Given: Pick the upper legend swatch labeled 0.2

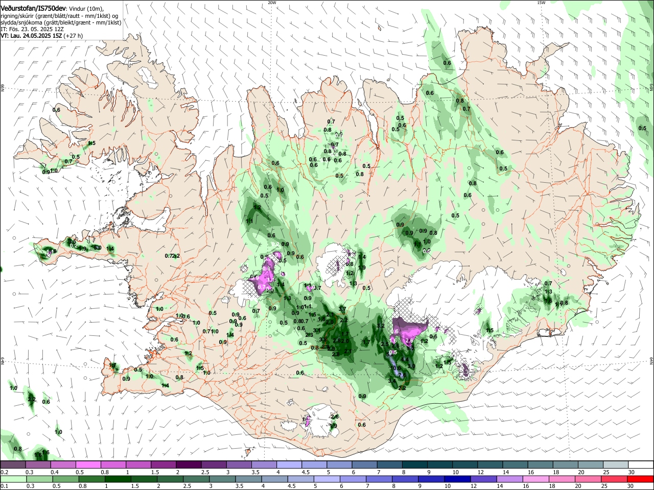Looking at the screenshot, I should [13, 465].
